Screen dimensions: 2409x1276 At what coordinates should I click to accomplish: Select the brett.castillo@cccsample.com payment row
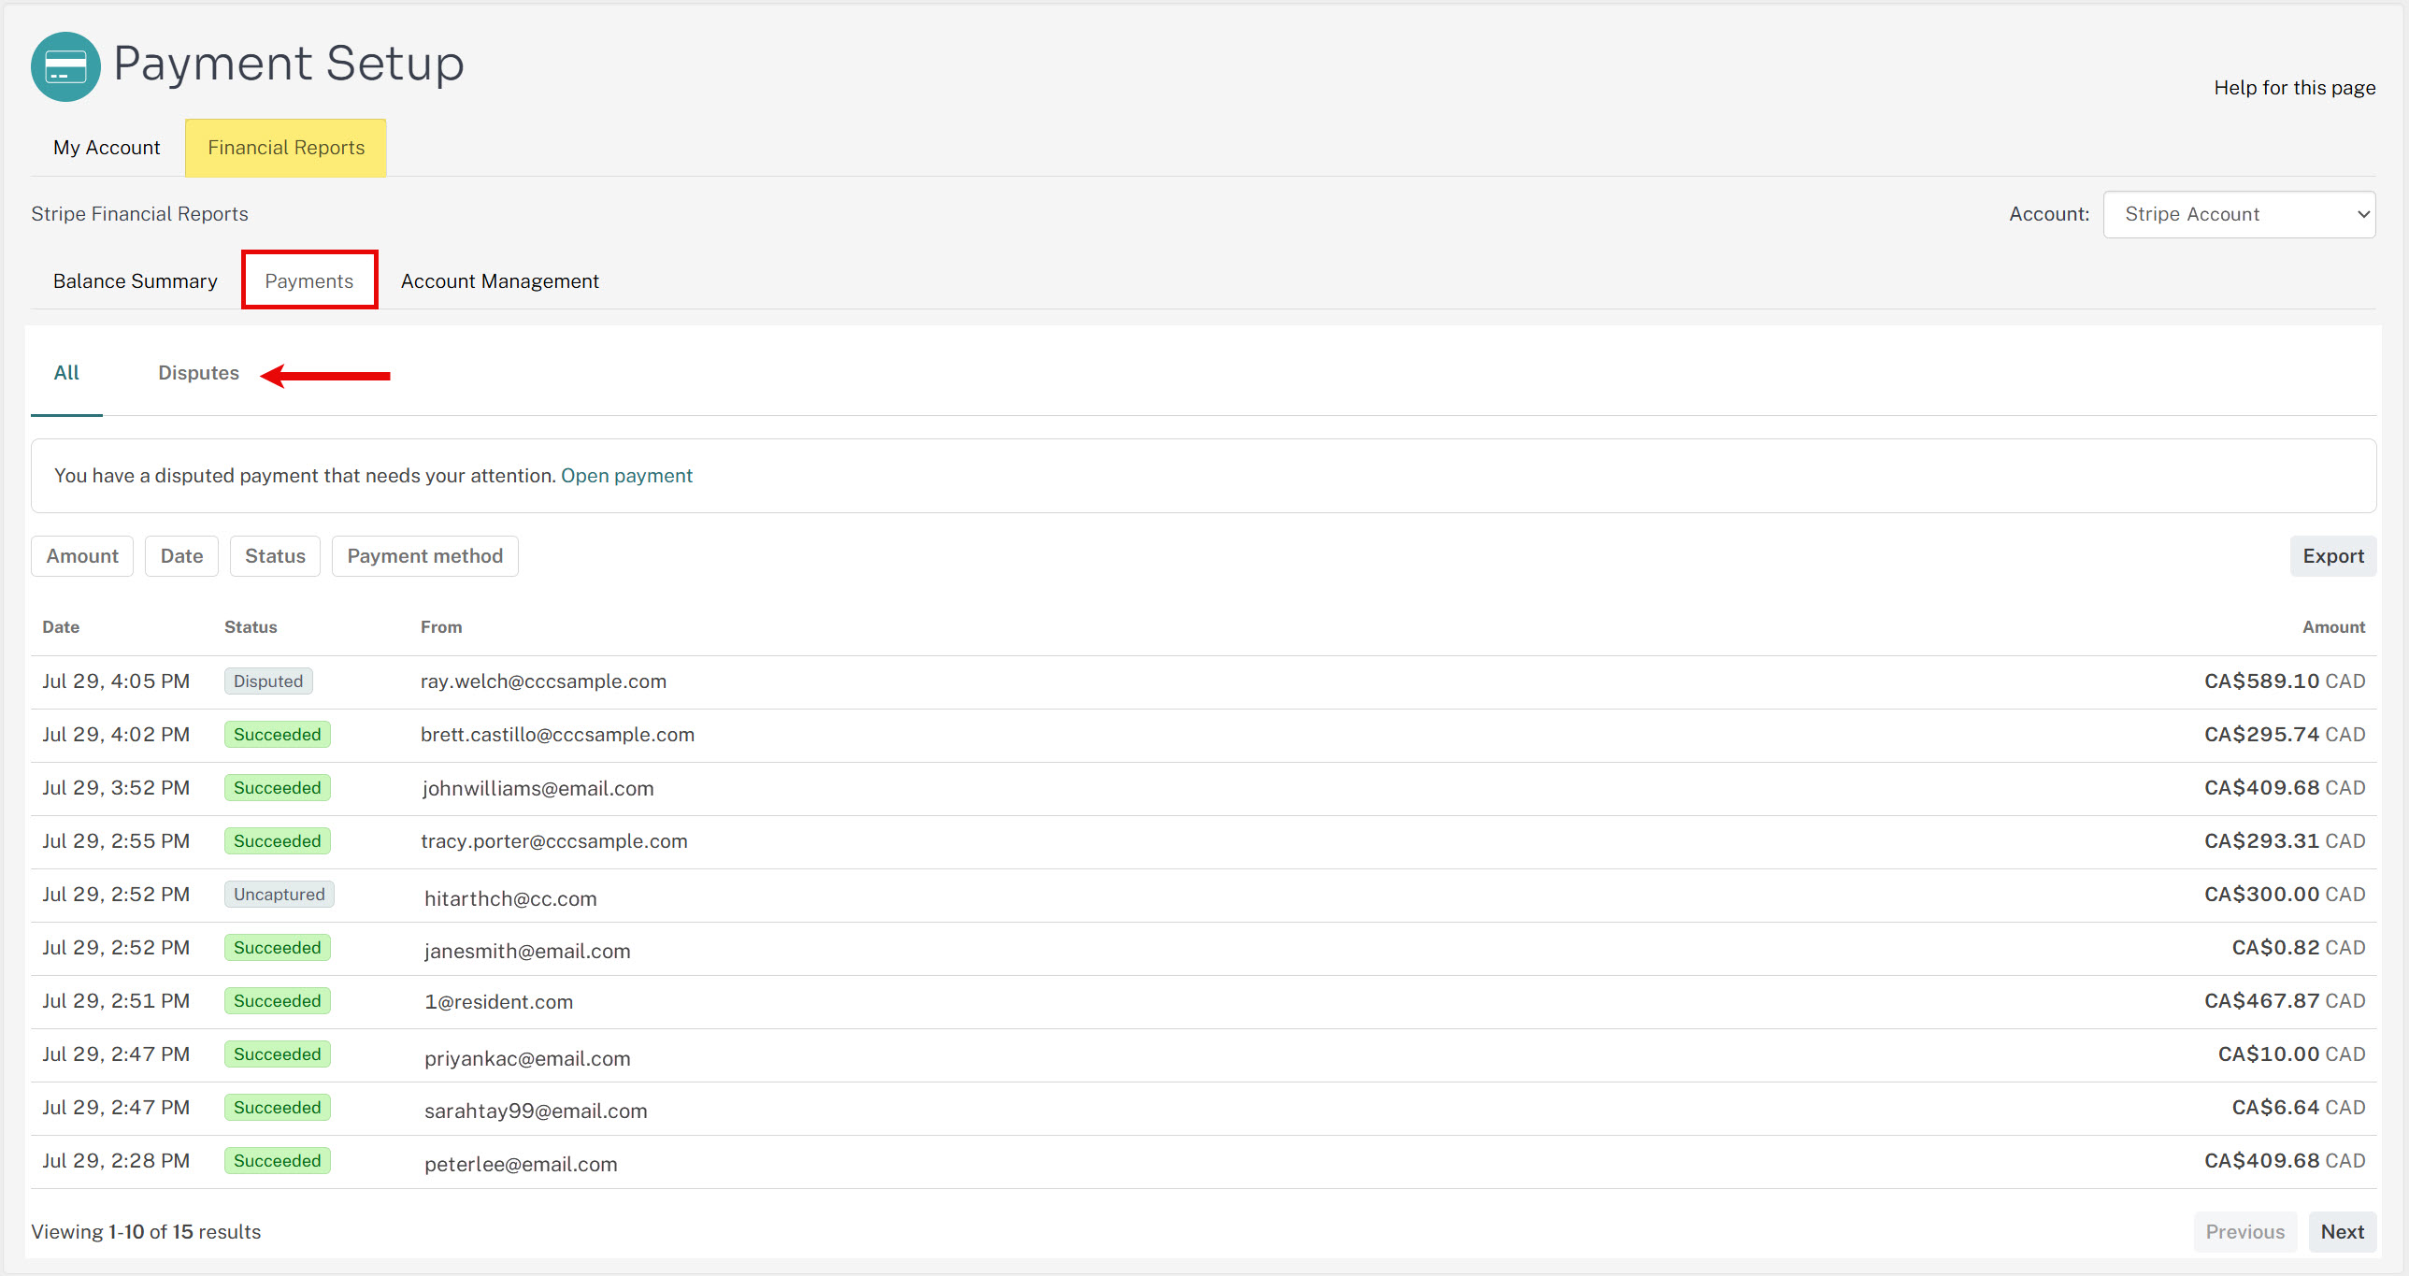tap(1203, 735)
